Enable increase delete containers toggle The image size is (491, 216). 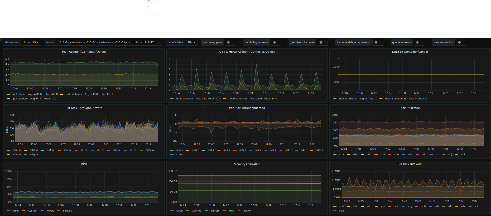[x=377, y=42]
